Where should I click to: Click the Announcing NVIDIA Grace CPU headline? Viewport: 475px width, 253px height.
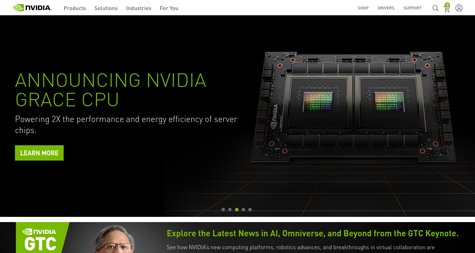point(111,90)
